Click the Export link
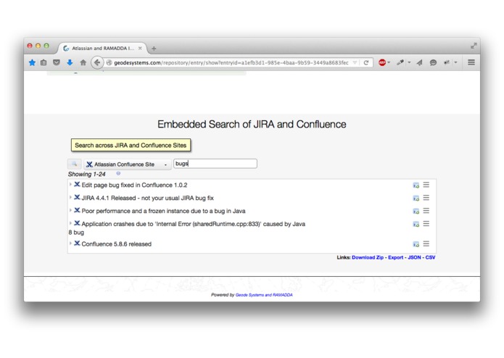The image size is (504, 358). point(396,257)
